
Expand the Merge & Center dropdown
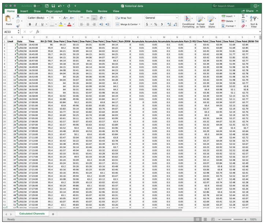(140, 24)
